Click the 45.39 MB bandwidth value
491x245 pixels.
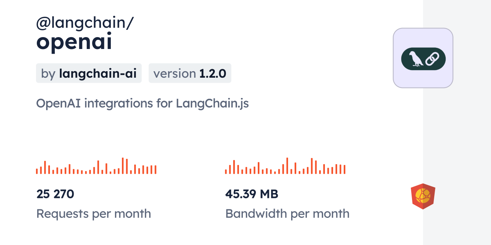[x=252, y=194]
